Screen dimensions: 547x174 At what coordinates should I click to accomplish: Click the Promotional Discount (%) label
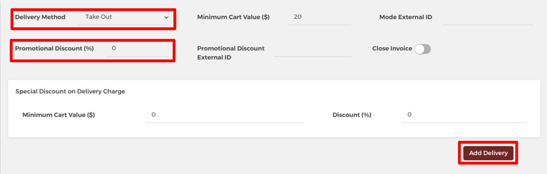[54, 49]
